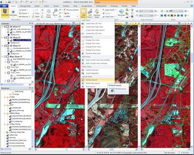Click the Previous Extent button
This screenshot has height=155, width=194.
pyautogui.click(x=71, y=10)
